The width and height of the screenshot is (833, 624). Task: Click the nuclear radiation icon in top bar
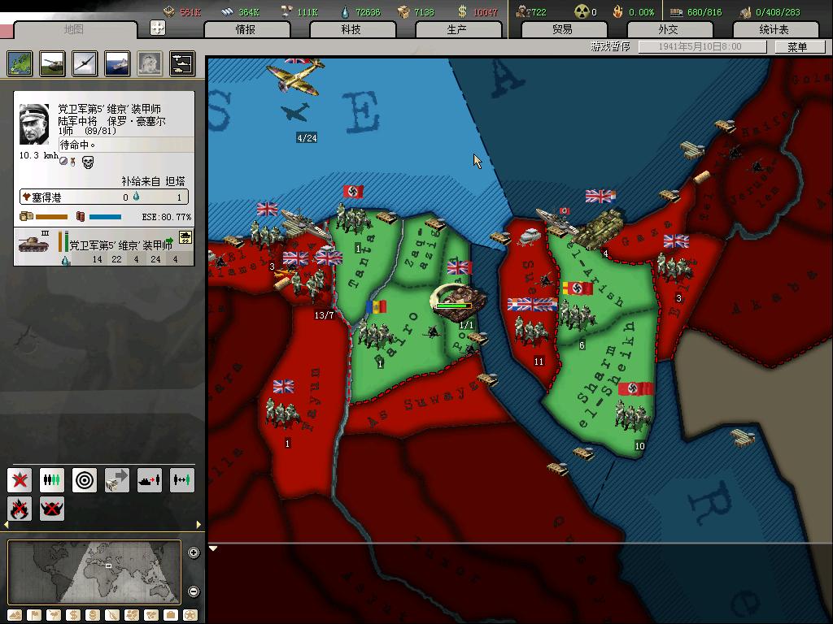pyautogui.click(x=582, y=11)
